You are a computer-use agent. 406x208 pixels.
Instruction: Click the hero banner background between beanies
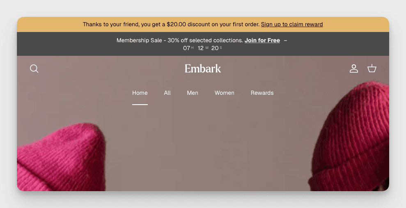205,148
